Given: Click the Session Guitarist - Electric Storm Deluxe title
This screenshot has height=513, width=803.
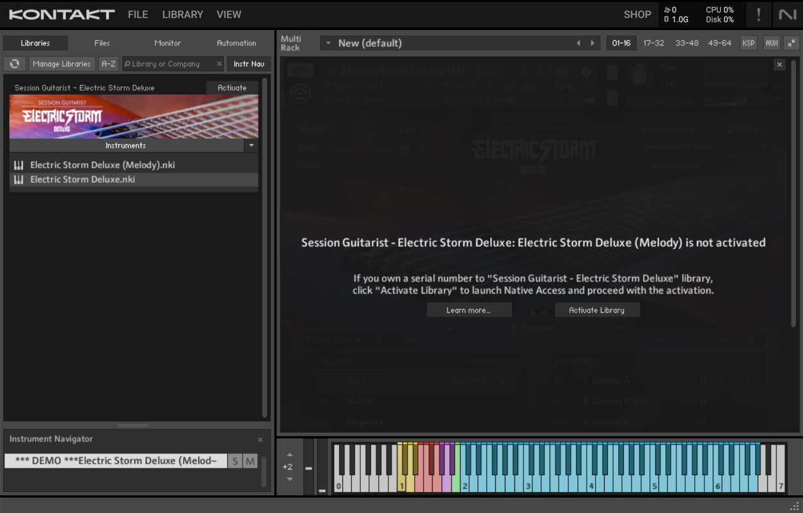Looking at the screenshot, I should point(84,88).
